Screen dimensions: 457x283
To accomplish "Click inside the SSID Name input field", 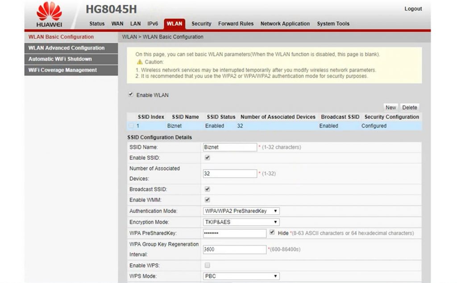I will point(229,147).
